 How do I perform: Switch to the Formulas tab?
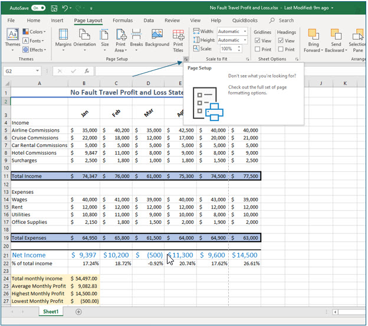(x=123, y=21)
